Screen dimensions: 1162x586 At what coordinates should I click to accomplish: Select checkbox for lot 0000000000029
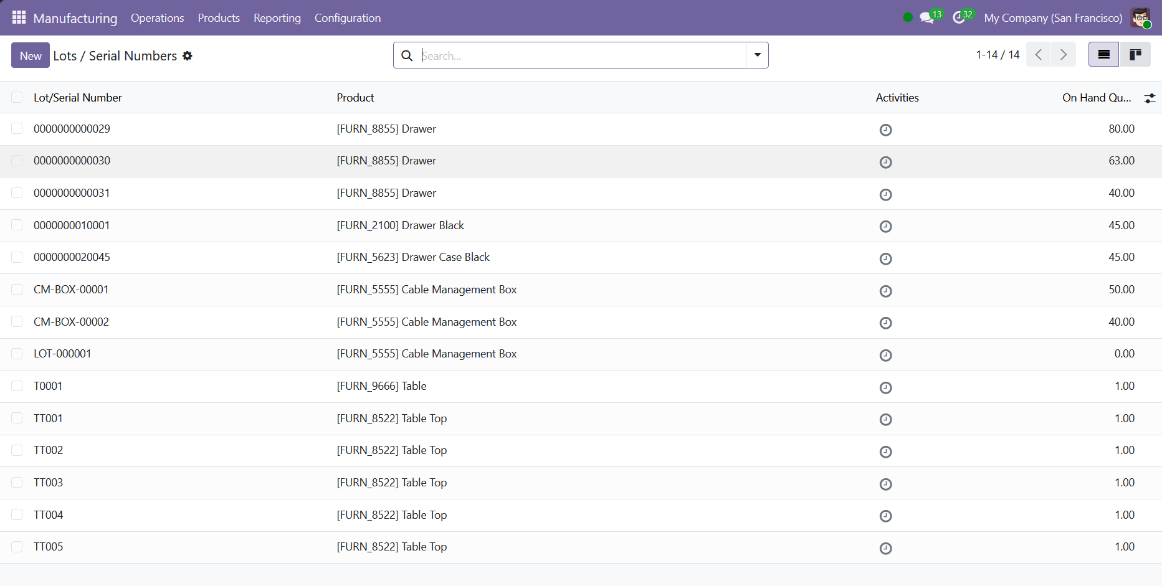[17, 128]
